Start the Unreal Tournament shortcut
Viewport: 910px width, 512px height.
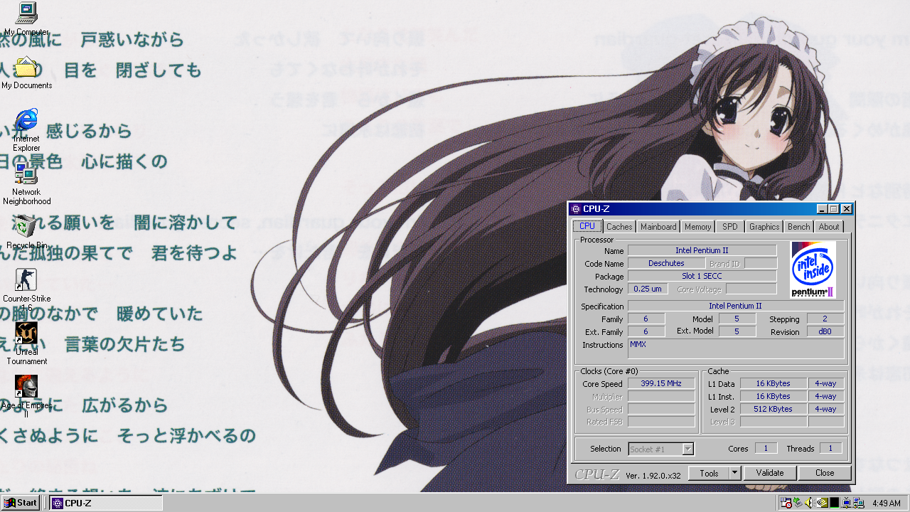tap(26, 334)
